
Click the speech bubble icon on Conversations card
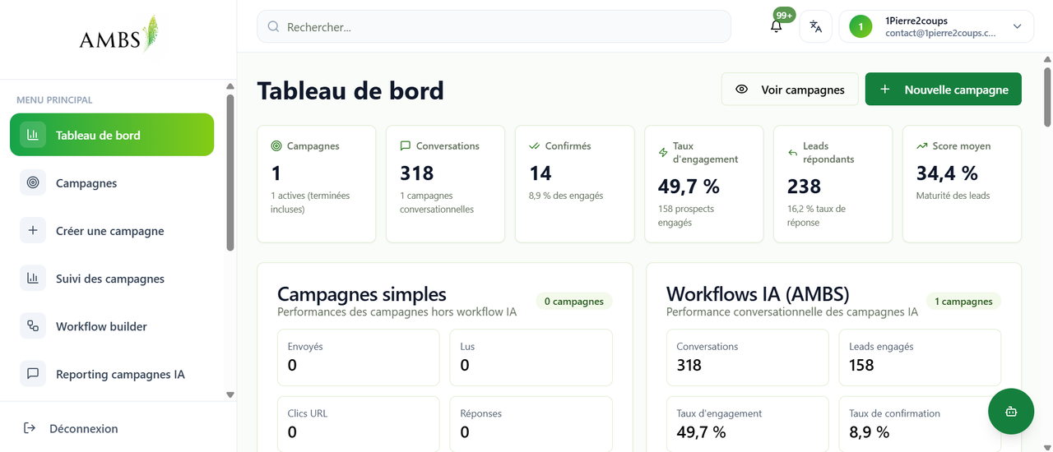[405, 145]
